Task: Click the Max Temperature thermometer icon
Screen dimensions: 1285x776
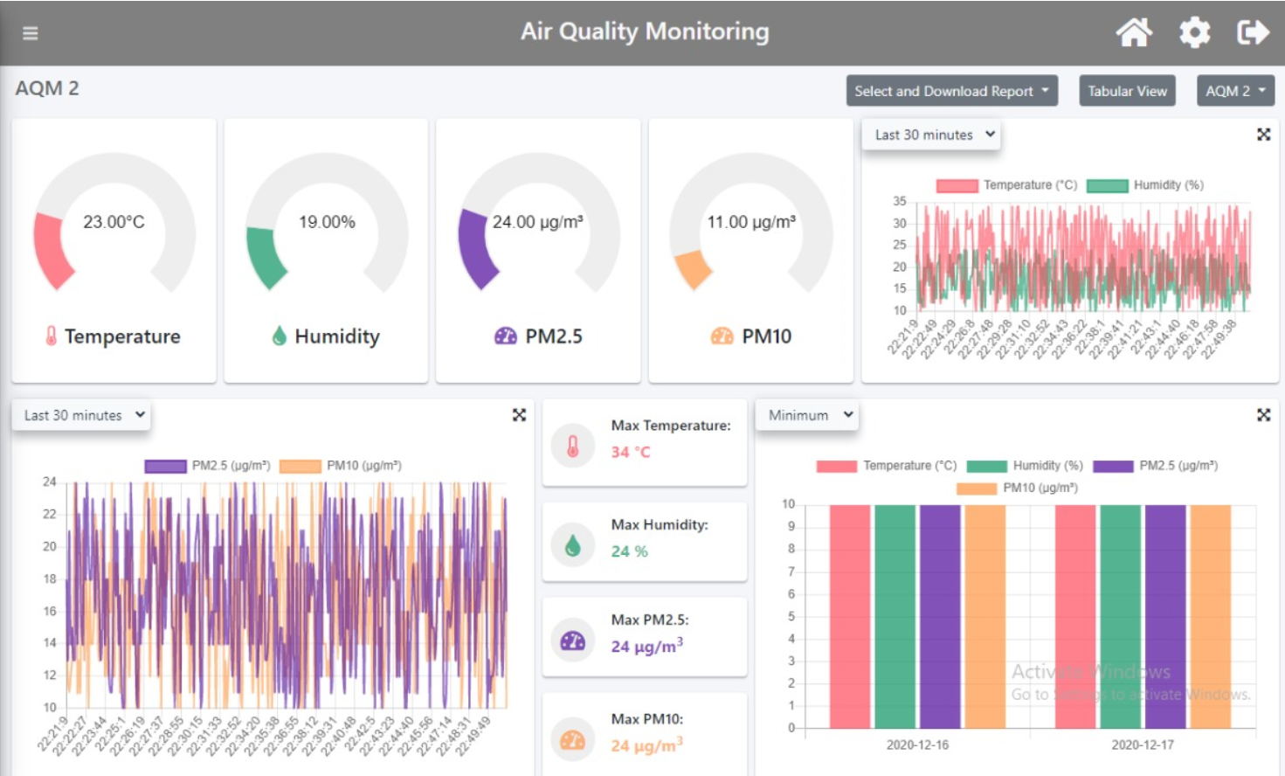Action: click(x=573, y=447)
